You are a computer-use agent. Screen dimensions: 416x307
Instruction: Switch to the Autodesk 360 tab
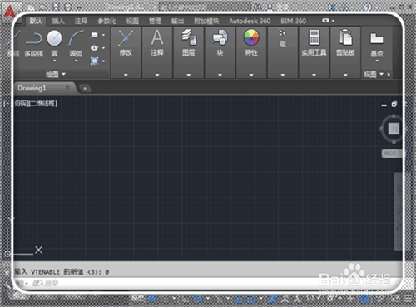250,21
